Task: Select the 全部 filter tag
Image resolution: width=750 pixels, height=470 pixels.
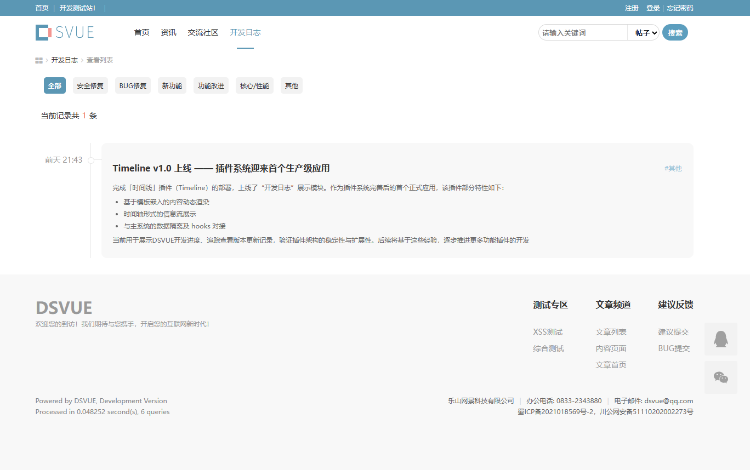Action: pyautogui.click(x=55, y=86)
